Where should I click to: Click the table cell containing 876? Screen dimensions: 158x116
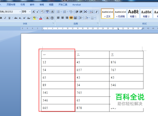[126, 62]
